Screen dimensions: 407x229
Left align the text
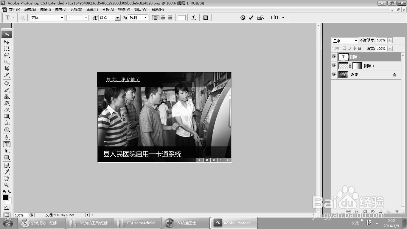coord(156,18)
